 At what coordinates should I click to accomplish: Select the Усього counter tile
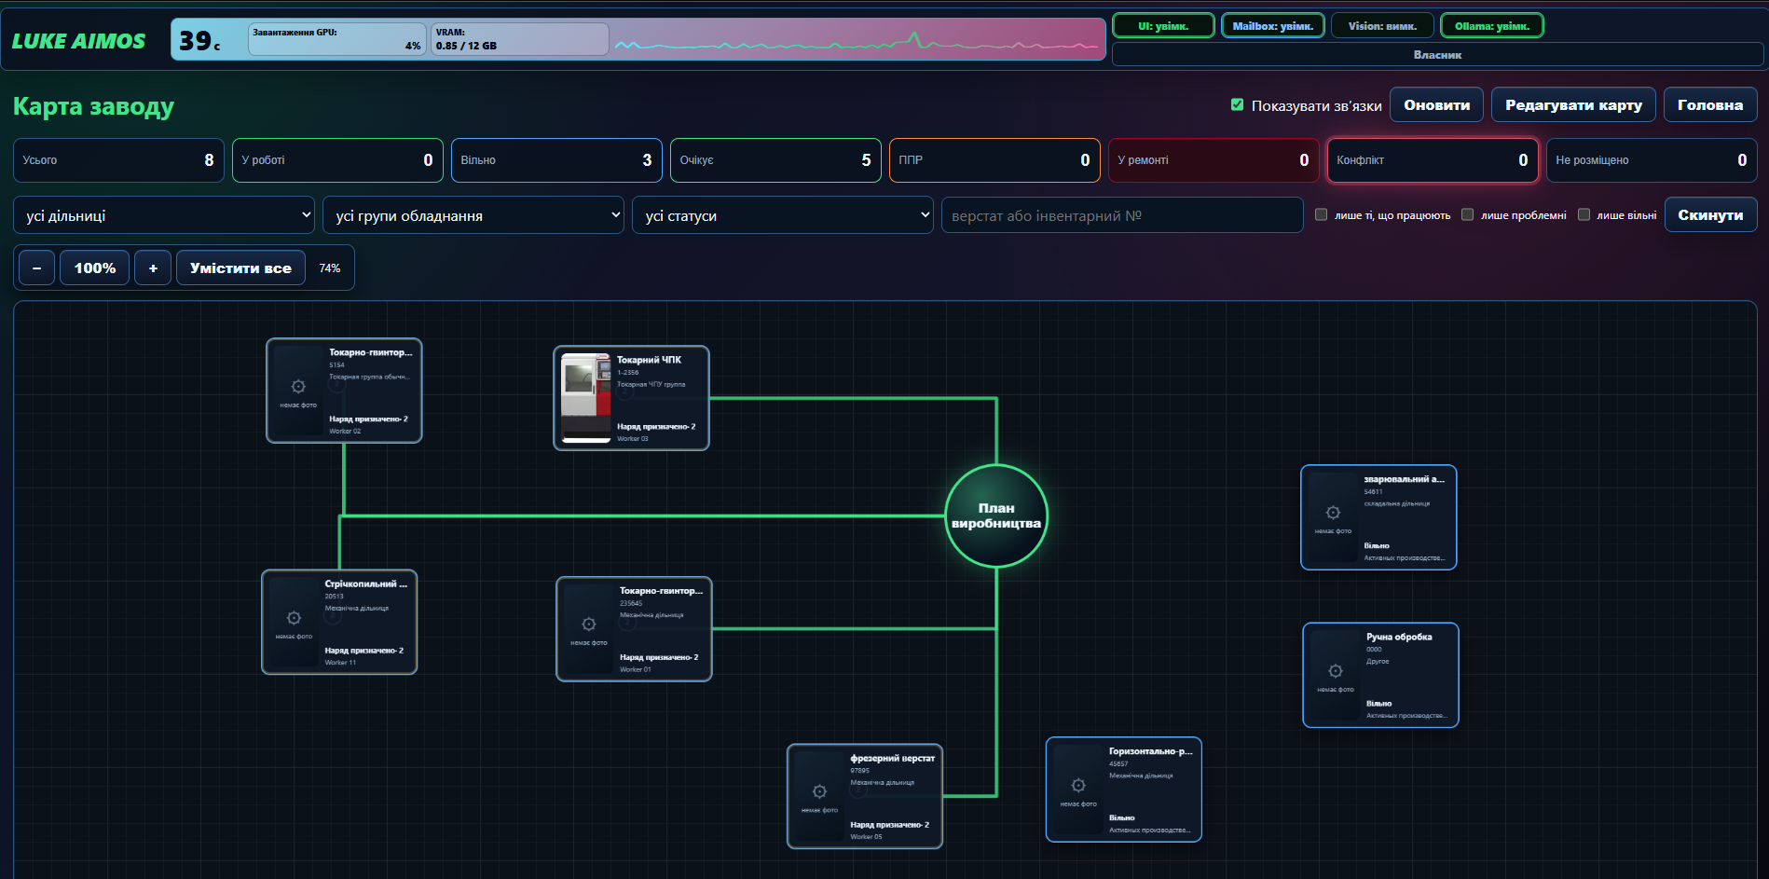tap(119, 160)
